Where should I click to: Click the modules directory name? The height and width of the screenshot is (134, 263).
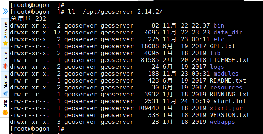click(226, 74)
